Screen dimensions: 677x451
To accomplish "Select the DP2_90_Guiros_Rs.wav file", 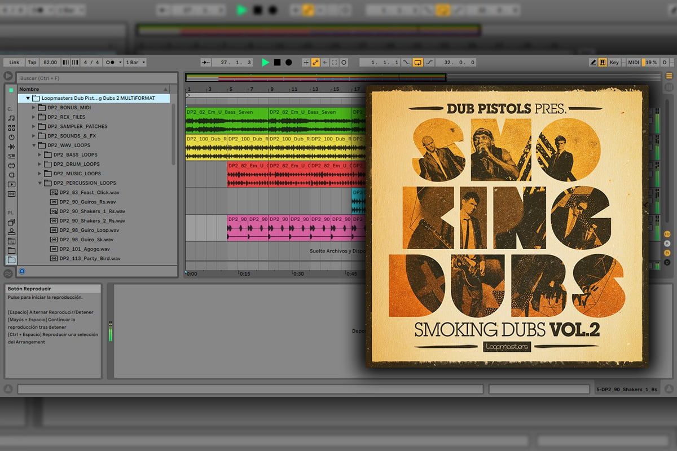I will coord(87,202).
